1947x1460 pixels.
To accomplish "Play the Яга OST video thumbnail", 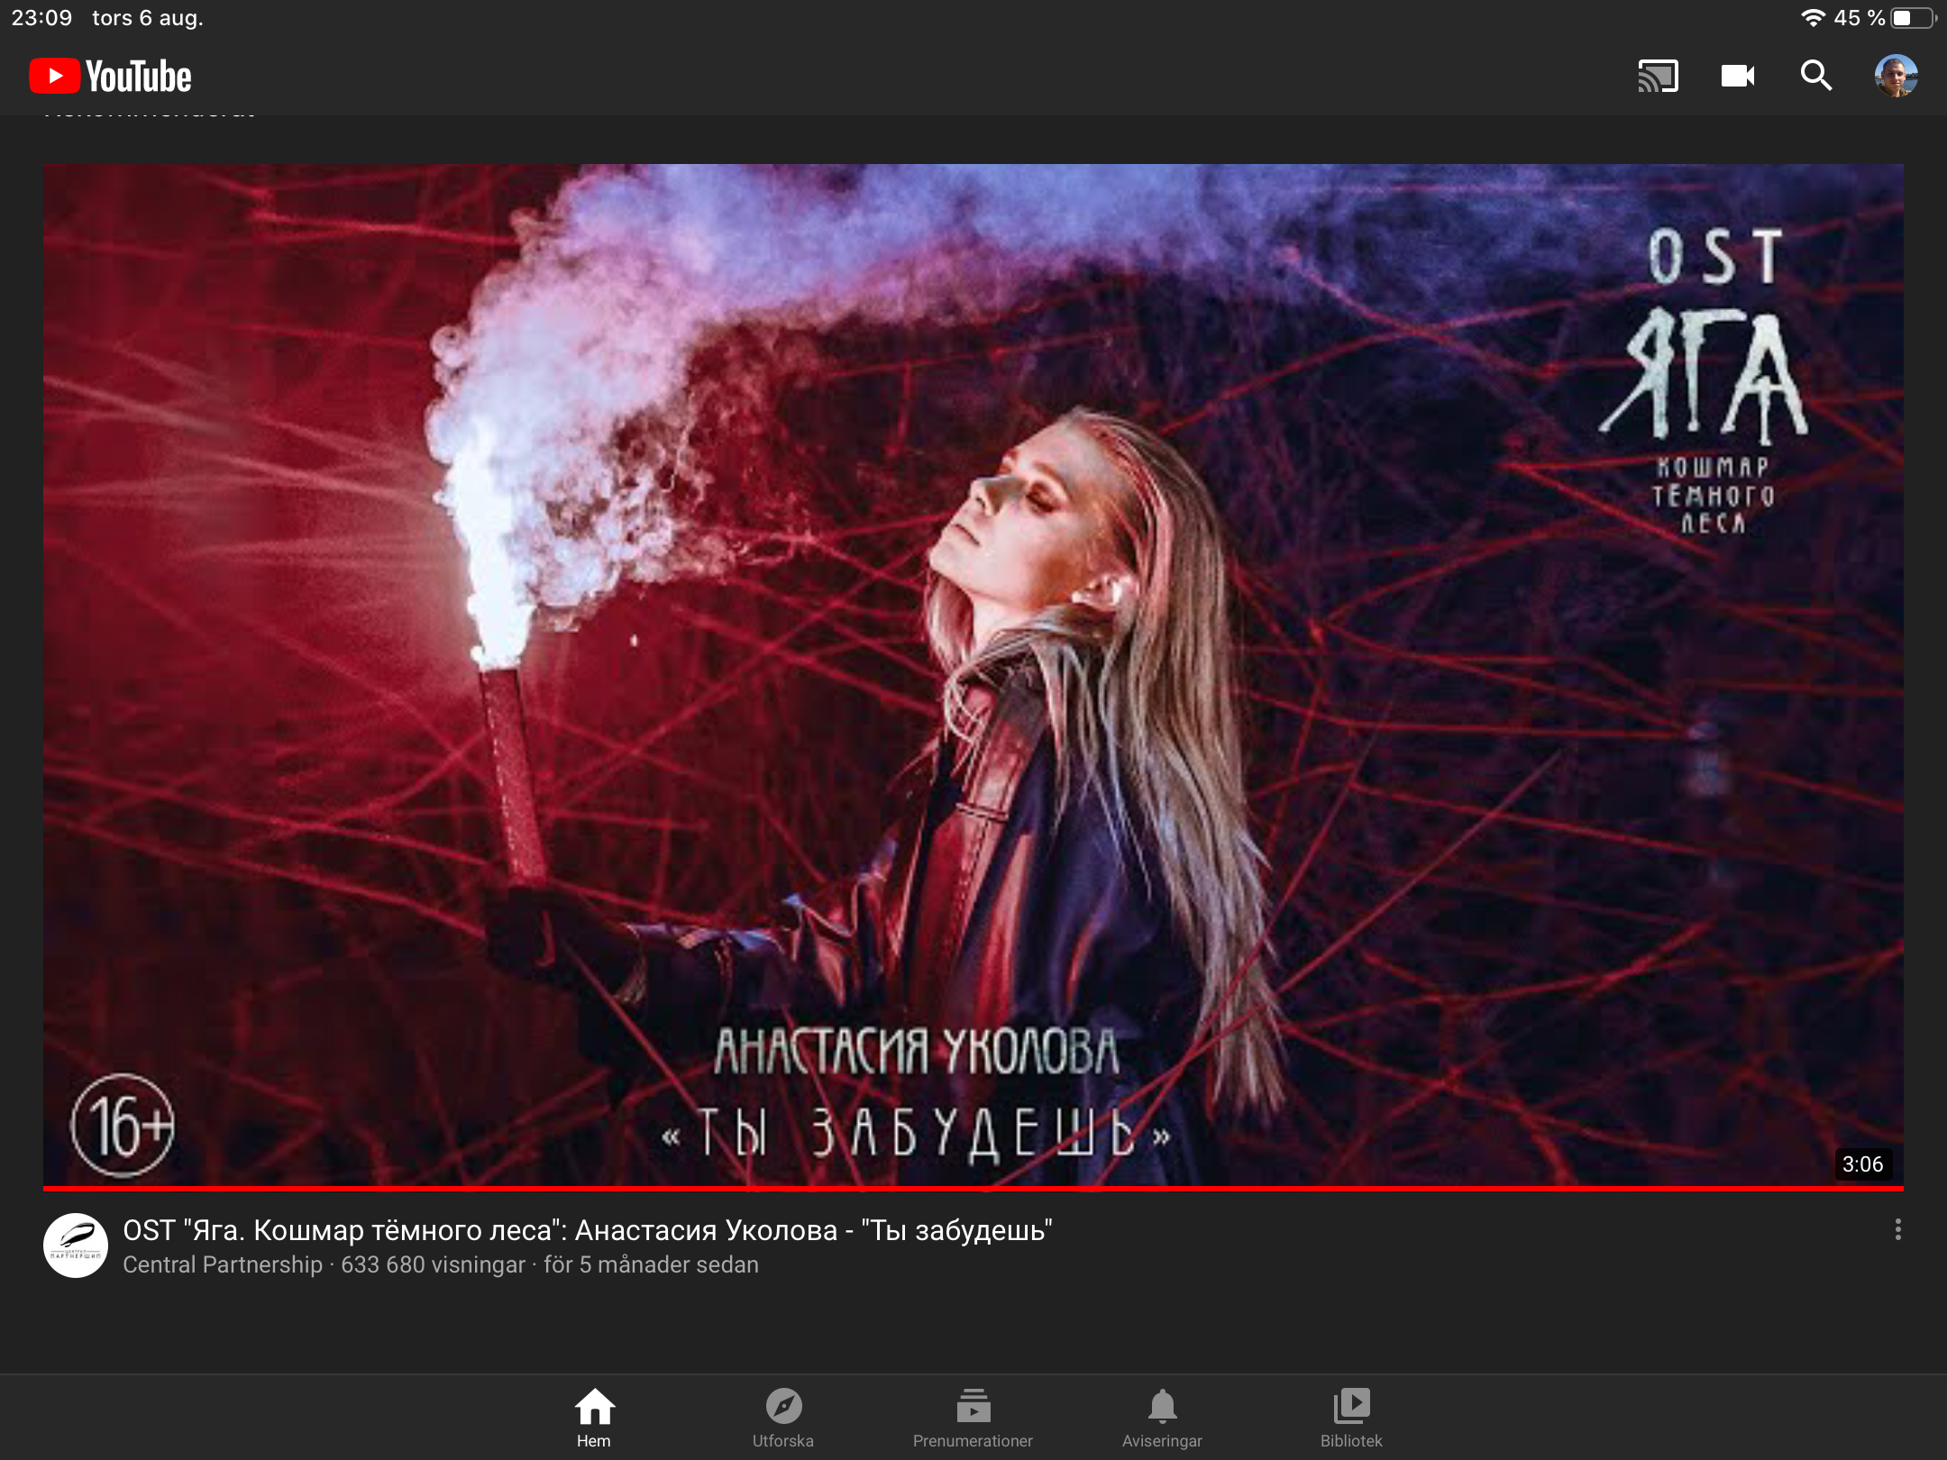I will (973, 674).
